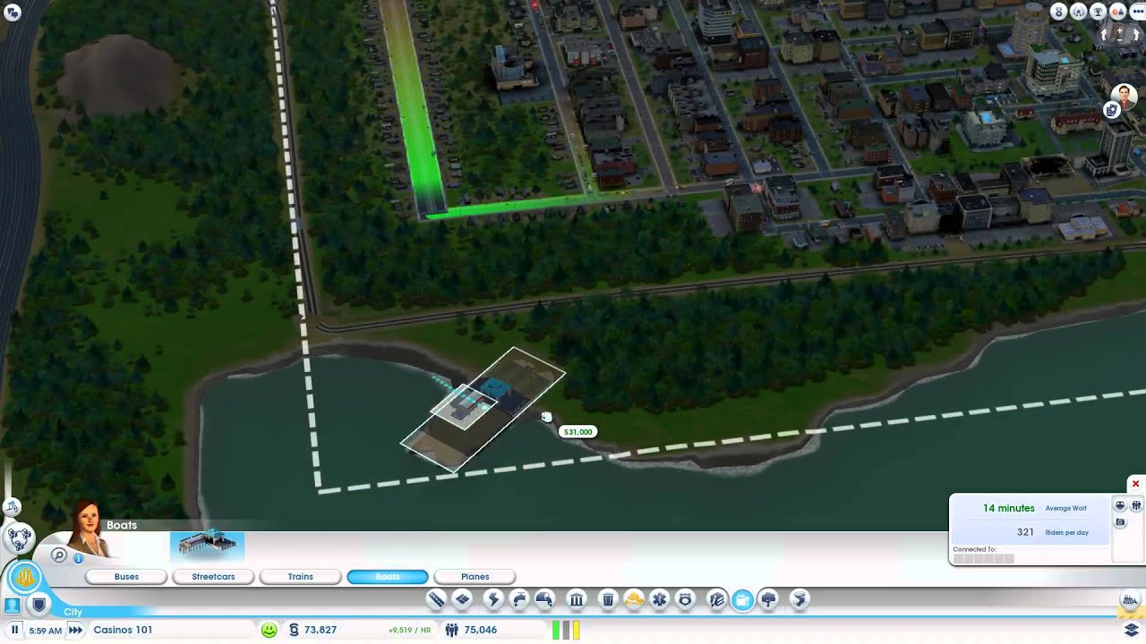Click the 321 Riders per day value

click(x=1025, y=532)
